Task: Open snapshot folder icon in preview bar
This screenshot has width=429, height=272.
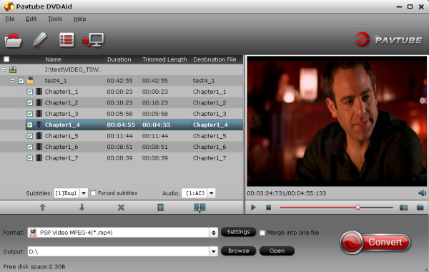Action: (x=420, y=208)
